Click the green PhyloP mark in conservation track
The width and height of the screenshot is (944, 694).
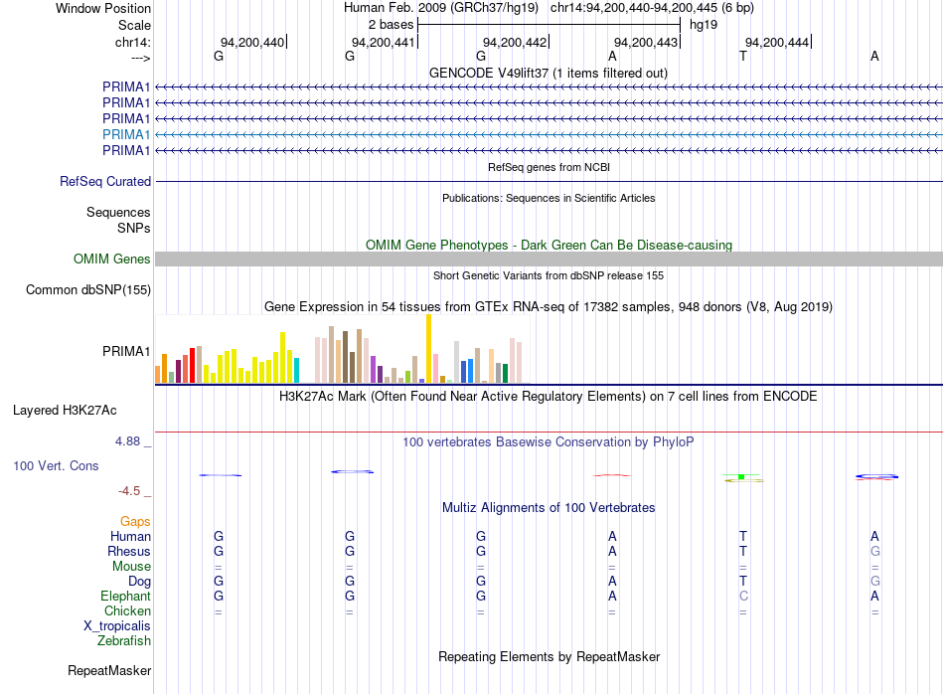[x=741, y=477]
